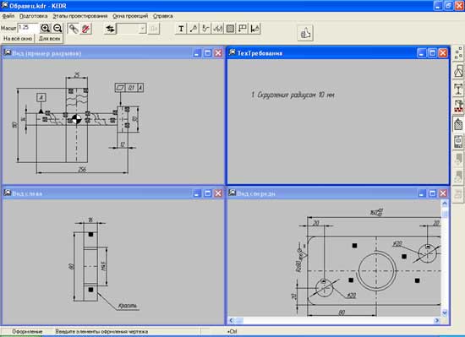The width and height of the screenshot is (465, 337).
Task: Click the Масшт scale input field
Action: [x=28, y=28]
